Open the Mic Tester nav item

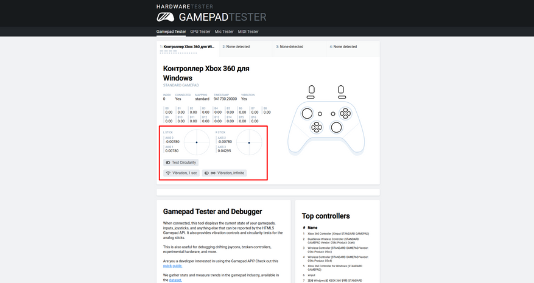[224, 31]
